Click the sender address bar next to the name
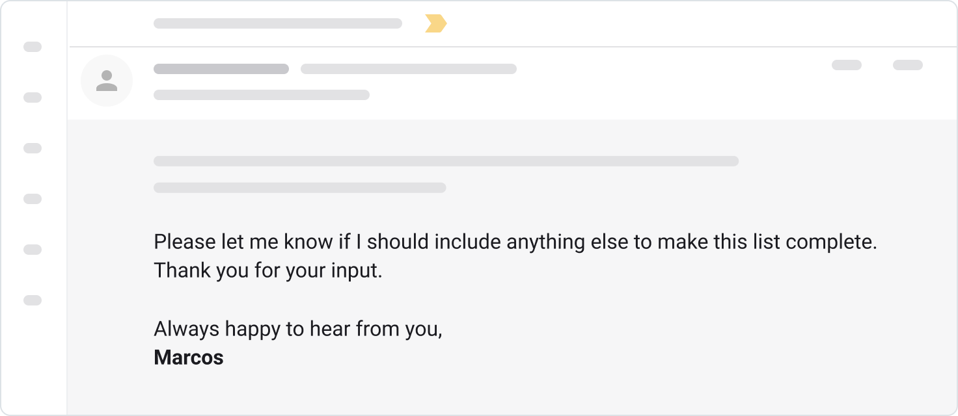 click(409, 69)
